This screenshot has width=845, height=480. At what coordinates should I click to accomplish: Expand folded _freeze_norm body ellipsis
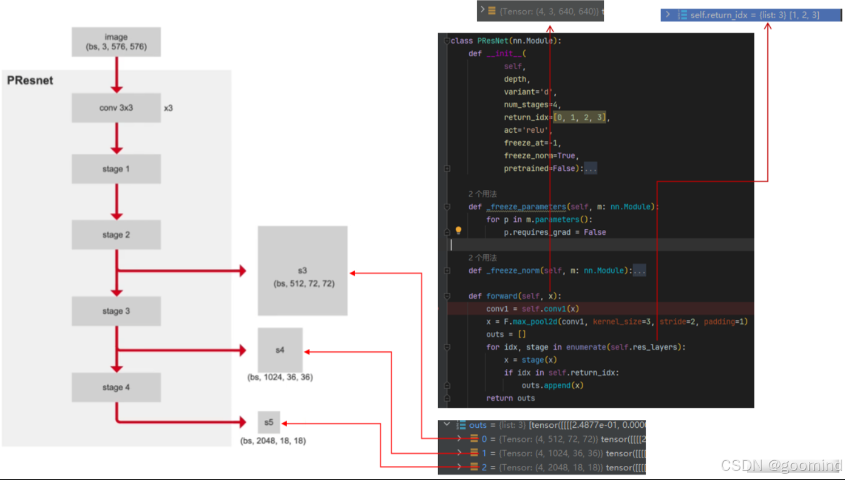pos(639,271)
